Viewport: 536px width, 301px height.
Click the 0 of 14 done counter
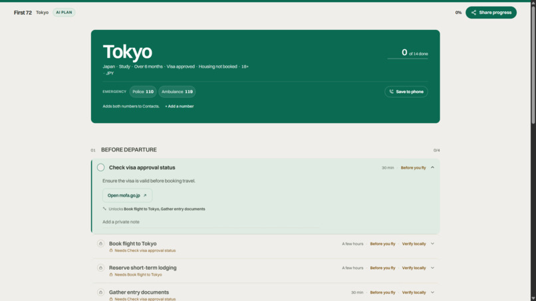coord(414,53)
